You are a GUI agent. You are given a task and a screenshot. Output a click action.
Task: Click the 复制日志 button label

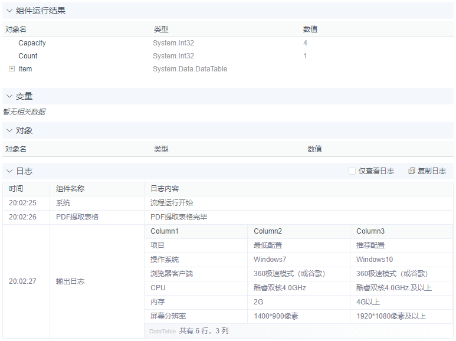432,171
